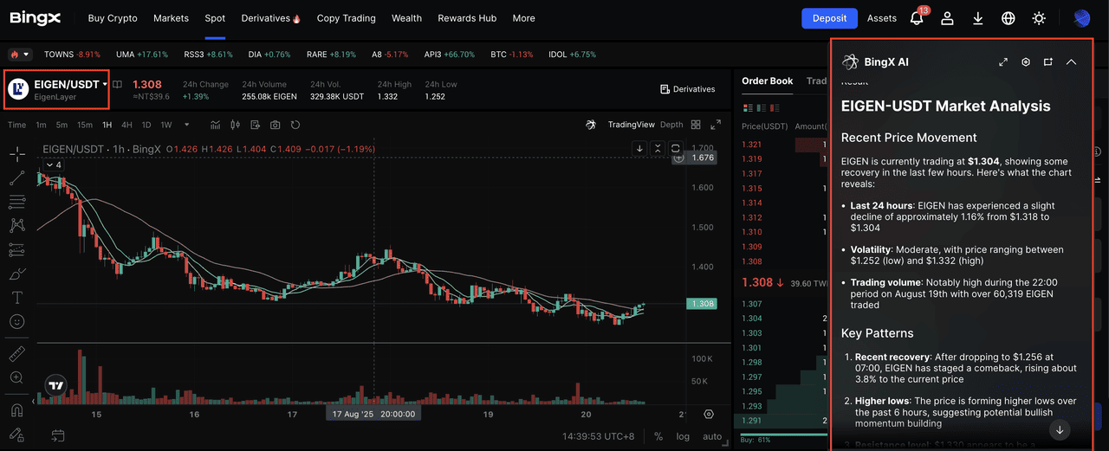Open the language globe icon
1109x451 pixels.
point(1008,18)
